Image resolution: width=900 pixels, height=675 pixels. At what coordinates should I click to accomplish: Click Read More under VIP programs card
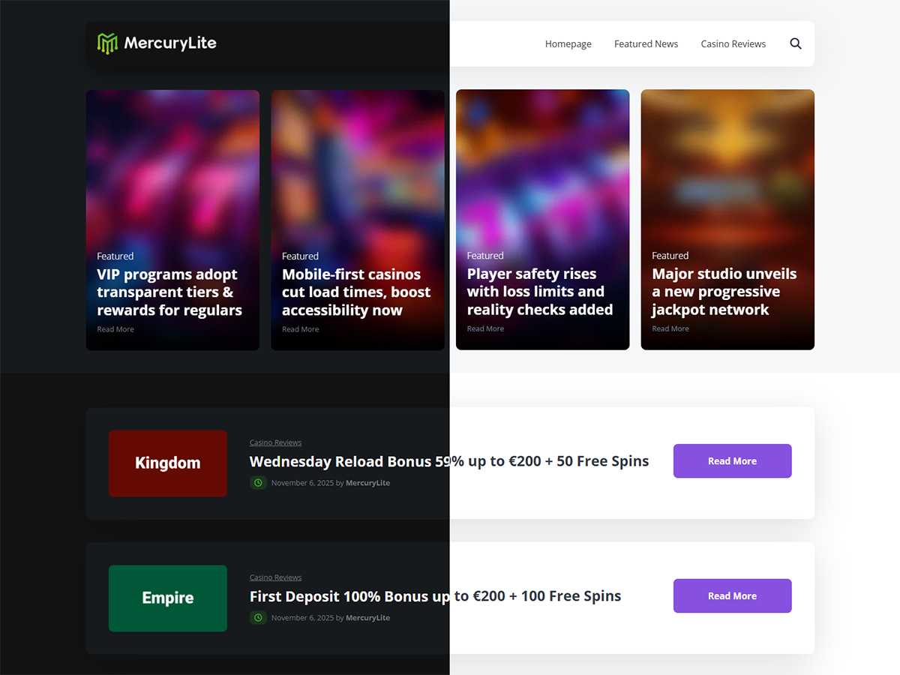pyautogui.click(x=115, y=329)
